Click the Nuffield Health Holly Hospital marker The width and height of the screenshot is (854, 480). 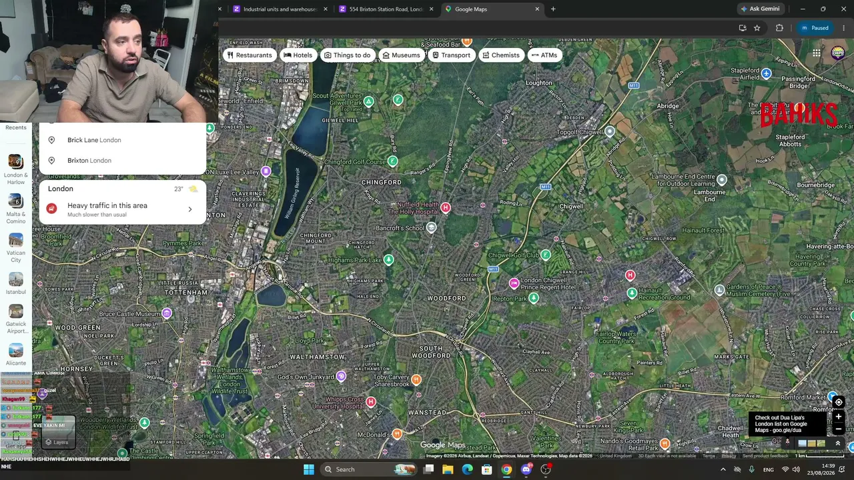pyautogui.click(x=446, y=208)
